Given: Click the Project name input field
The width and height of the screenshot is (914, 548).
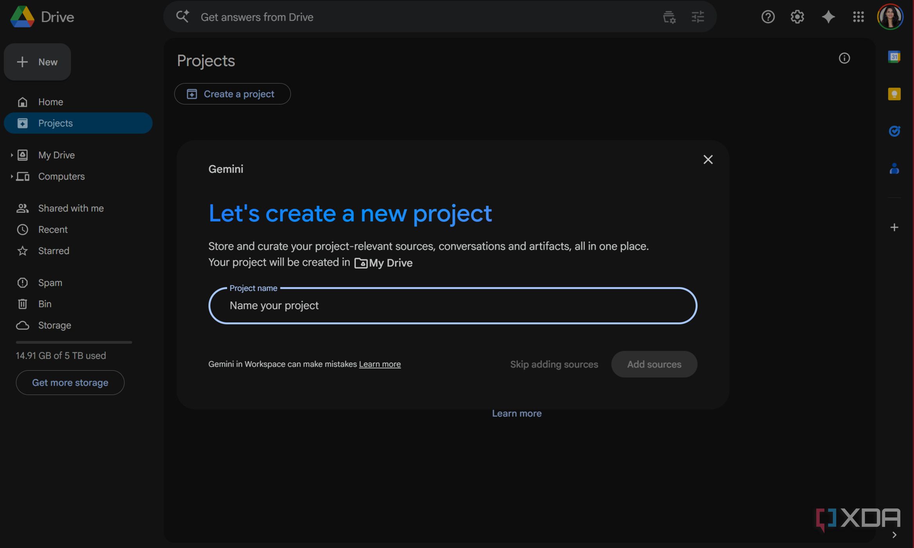Looking at the screenshot, I should 453,306.
